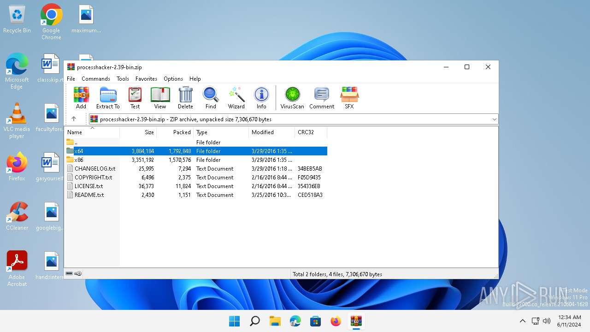Launch VLC media player desktop icon
The width and height of the screenshot is (590, 332).
click(x=17, y=121)
